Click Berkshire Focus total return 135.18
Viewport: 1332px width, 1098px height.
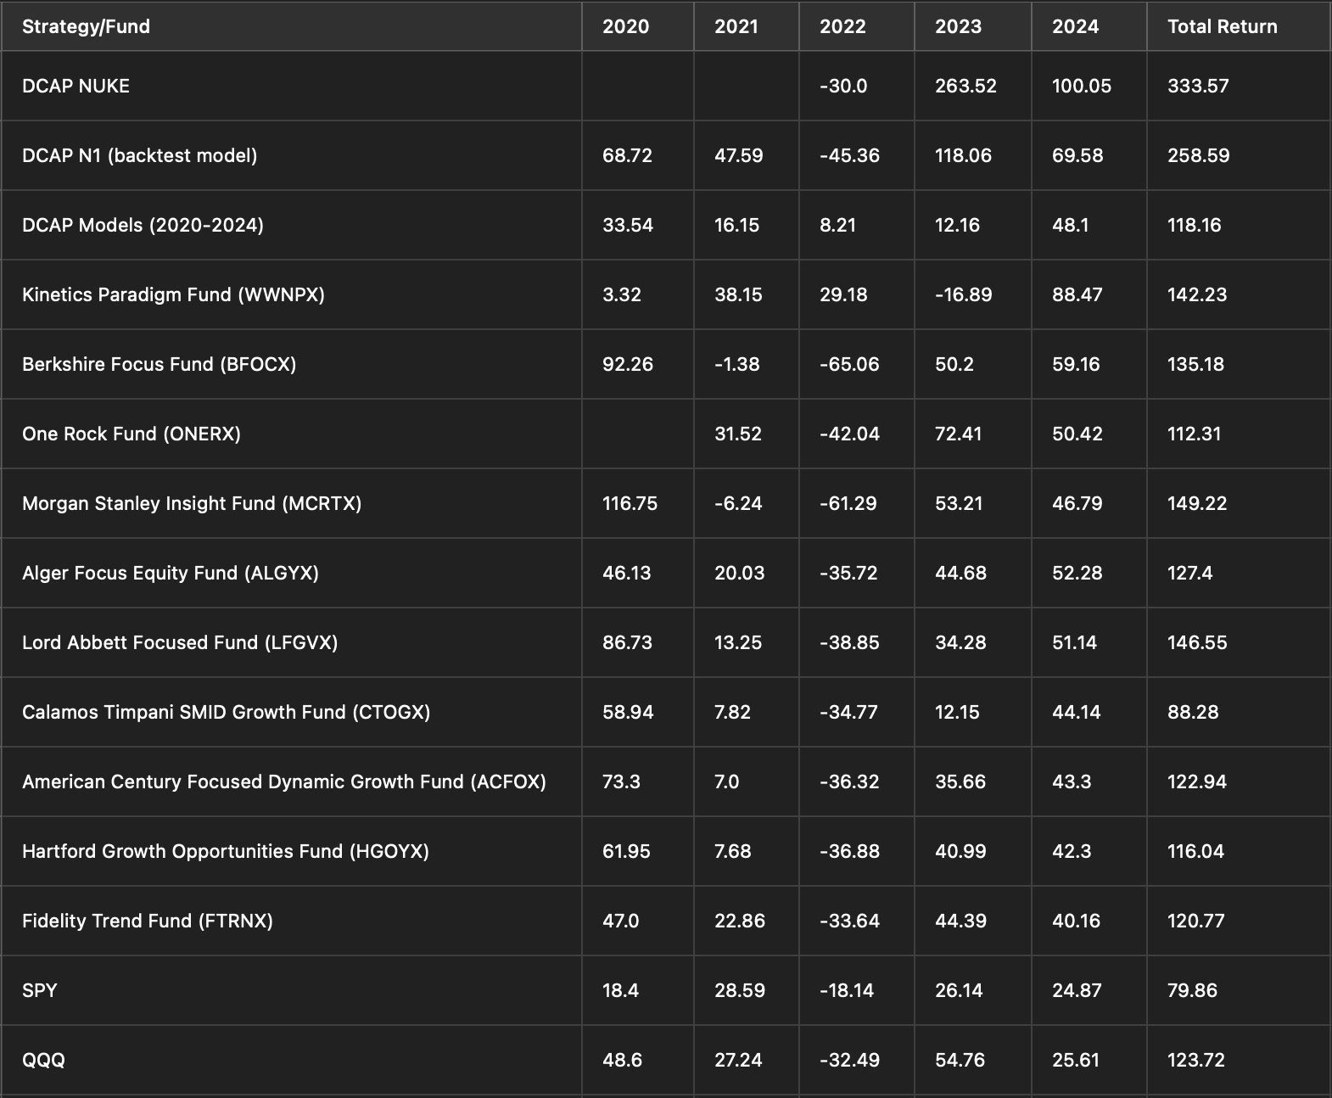pos(1195,364)
